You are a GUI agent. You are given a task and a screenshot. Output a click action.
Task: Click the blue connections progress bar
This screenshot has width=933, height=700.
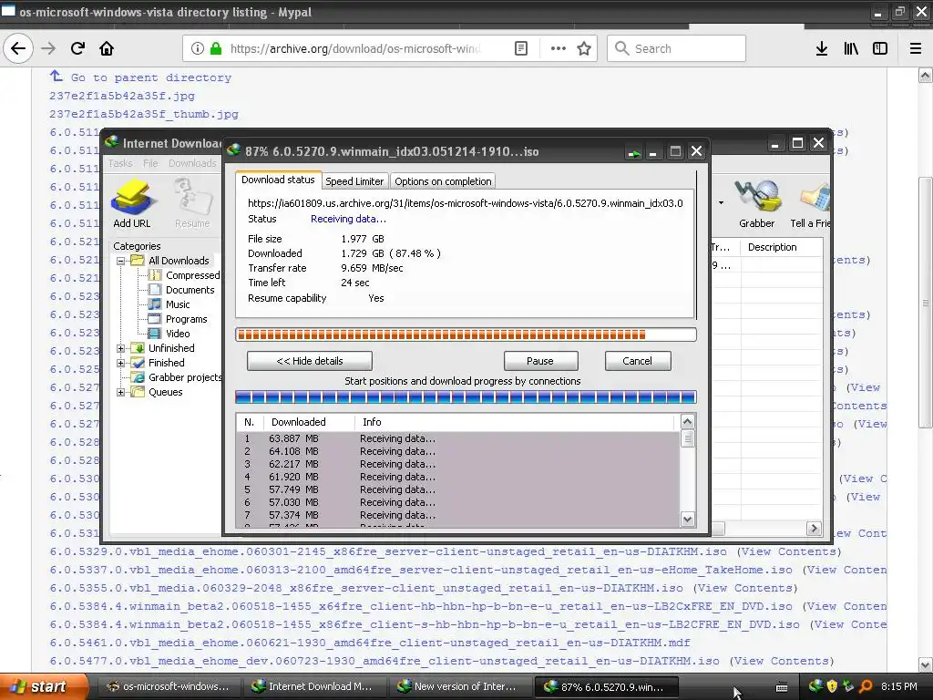coord(466,397)
